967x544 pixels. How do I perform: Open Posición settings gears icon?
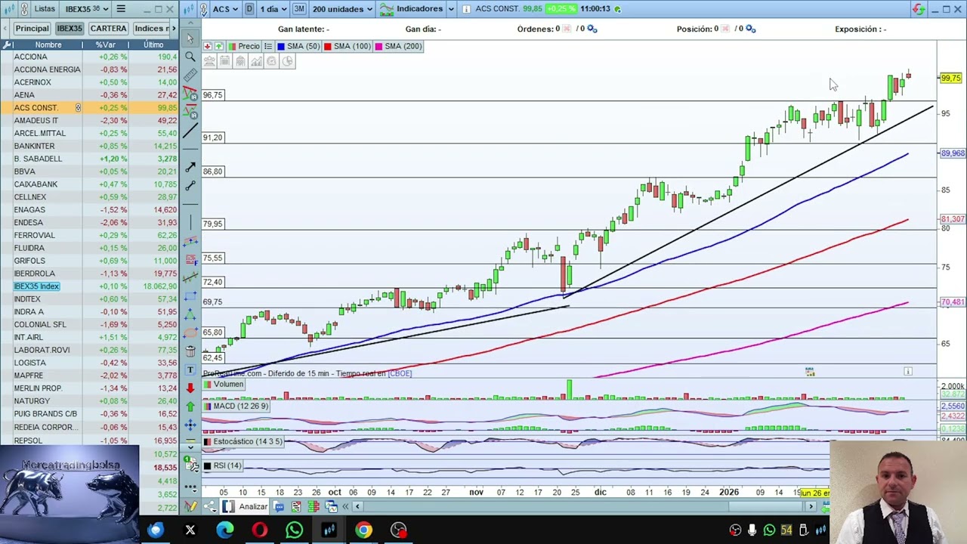click(x=750, y=29)
